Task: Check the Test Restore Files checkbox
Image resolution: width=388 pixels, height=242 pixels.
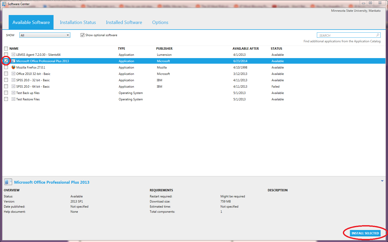Action: click(x=6, y=99)
